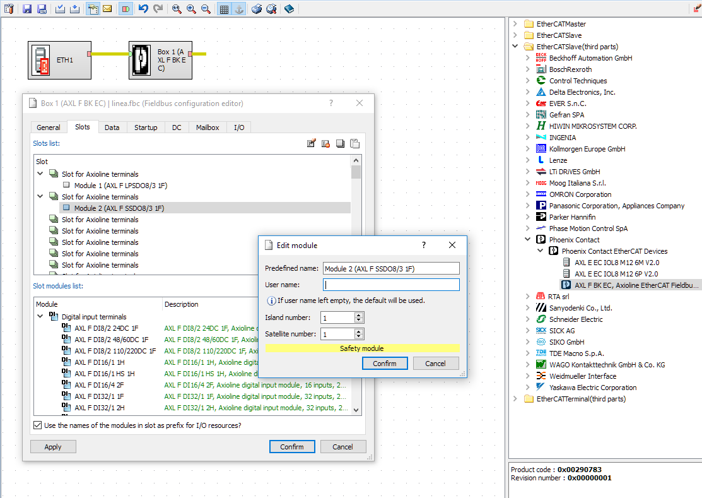Click the Slots list scrollbar thumb
The image size is (702, 498).
point(356,172)
